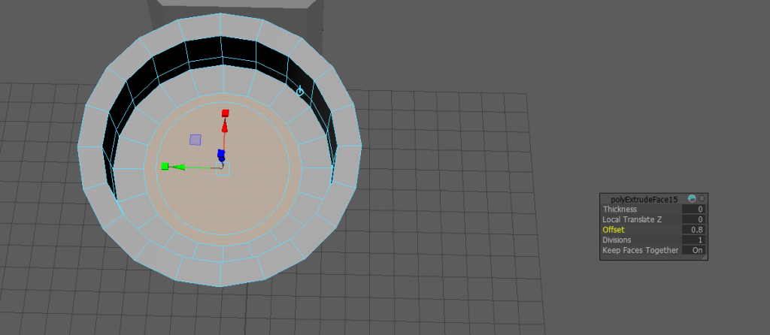Select the Thickness attribute label
This screenshot has height=335, width=770.
tap(620, 209)
